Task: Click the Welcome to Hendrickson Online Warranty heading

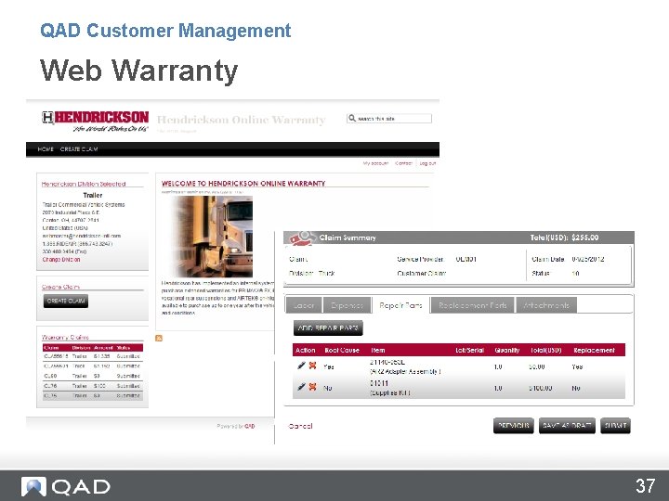Action: [x=243, y=183]
